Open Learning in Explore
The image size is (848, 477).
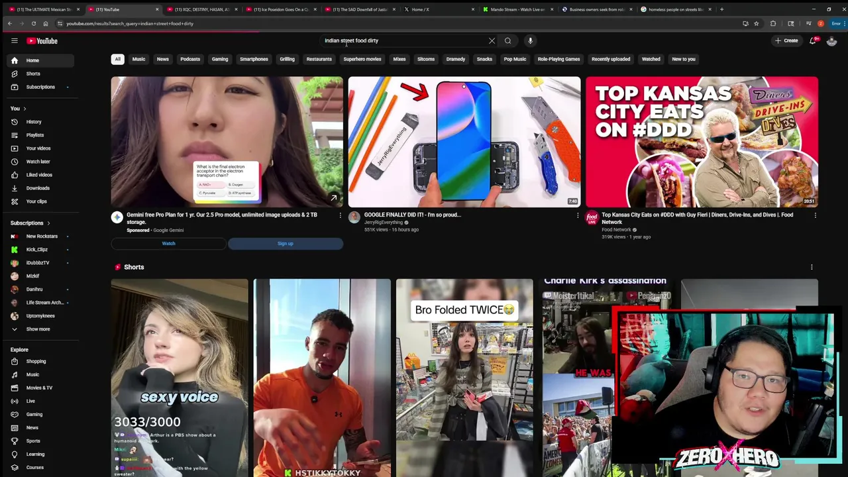pyautogui.click(x=40, y=454)
